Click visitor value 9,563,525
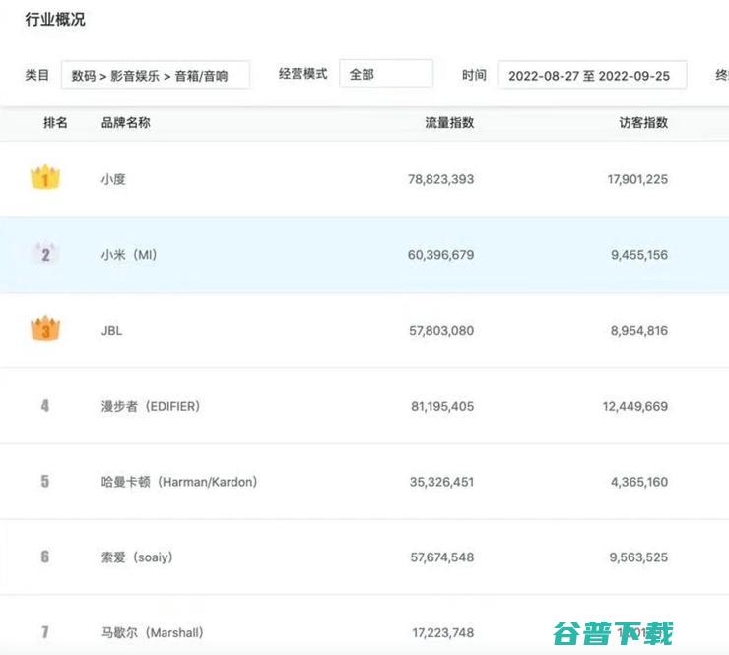This screenshot has height=655, width=729. 638,557
